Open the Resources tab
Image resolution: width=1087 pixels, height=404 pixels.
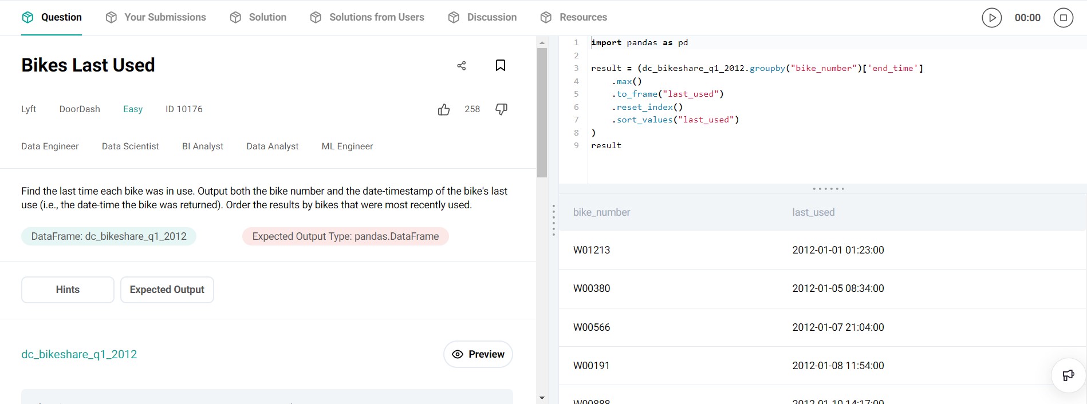(x=583, y=17)
